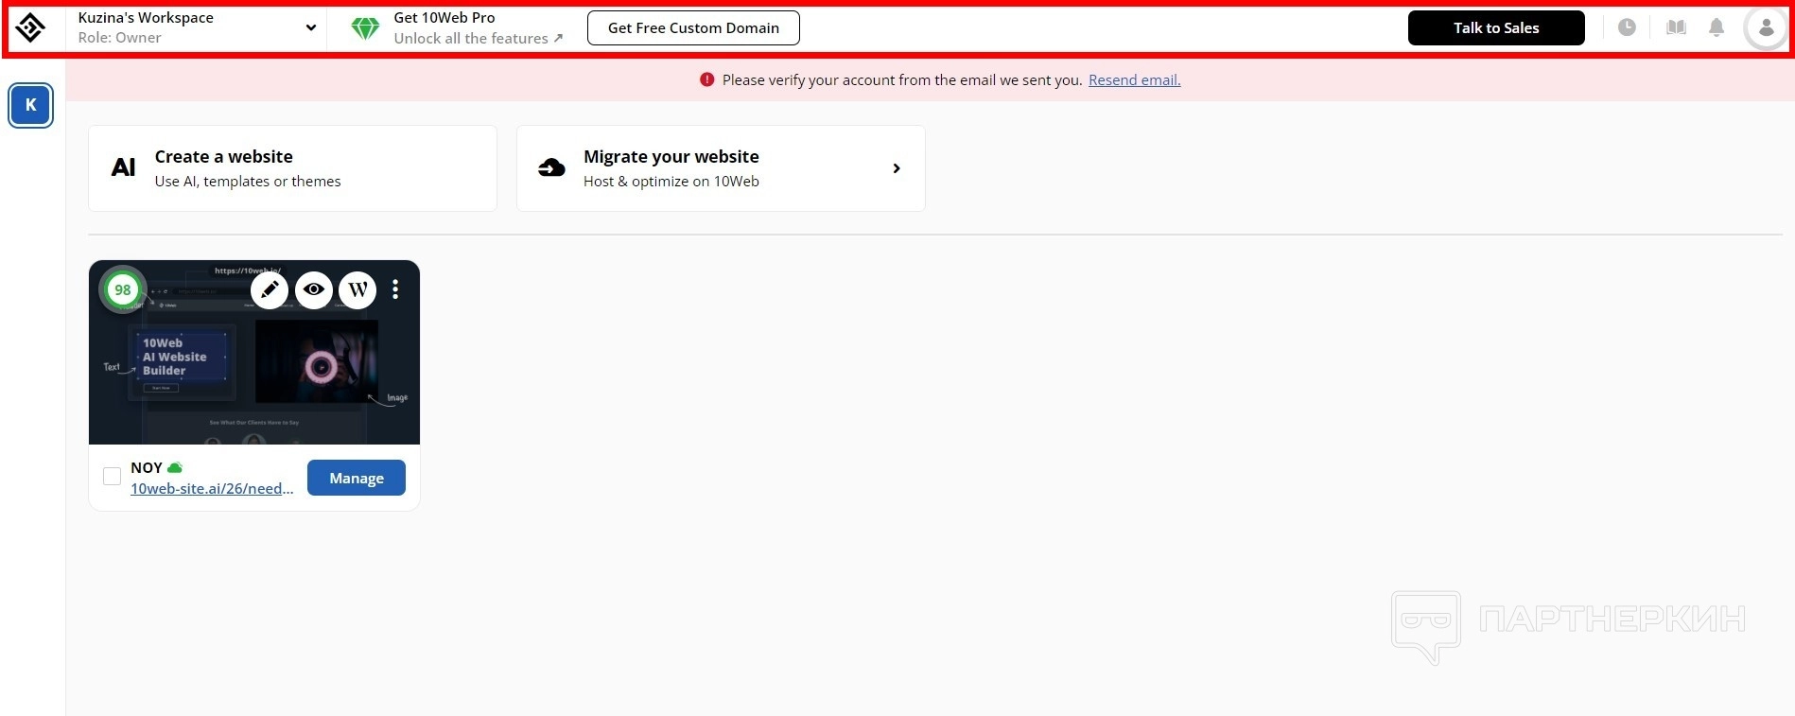Viewport: 1795px width, 716px height.
Task: Click the Migrate your website title
Action: (x=671, y=156)
